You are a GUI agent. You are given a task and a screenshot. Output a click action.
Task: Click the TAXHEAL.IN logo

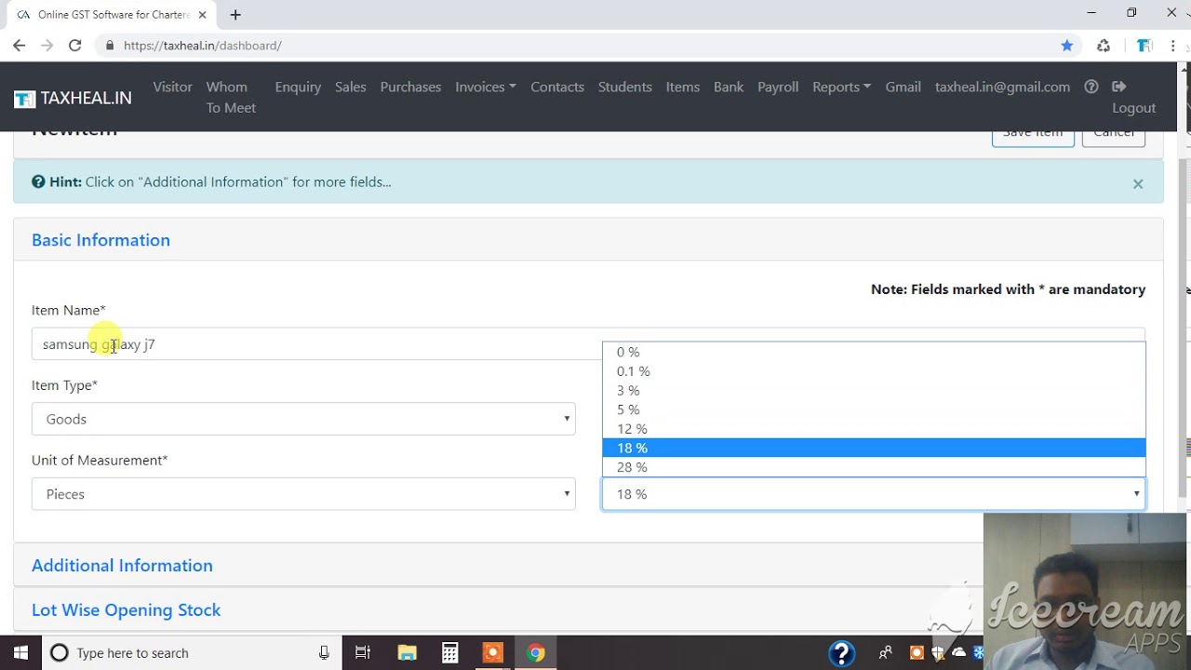point(73,98)
